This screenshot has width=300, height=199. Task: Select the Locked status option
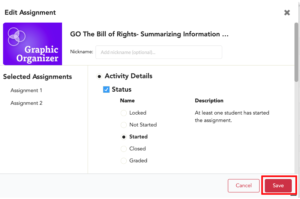124,113
